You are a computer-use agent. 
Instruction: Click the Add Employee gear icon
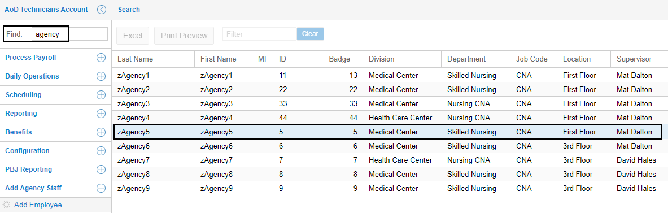[x=6, y=205]
